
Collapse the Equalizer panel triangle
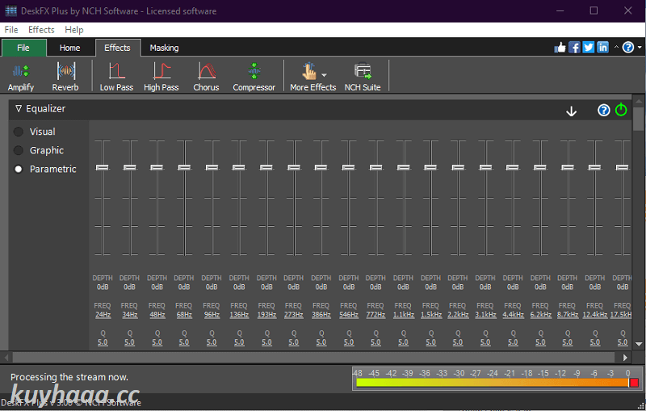point(18,109)
